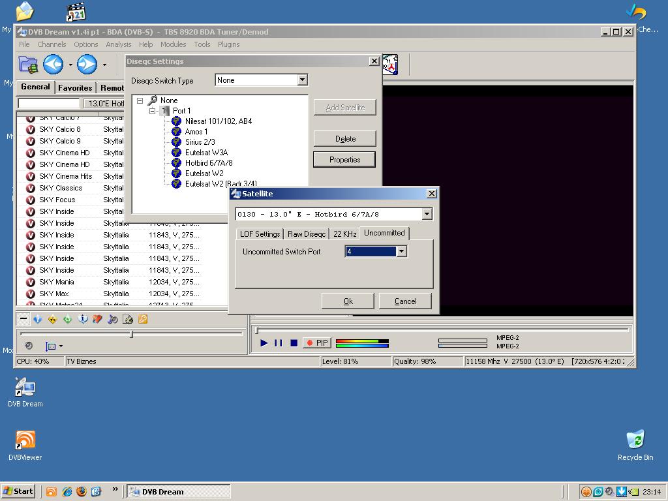The width and height of the screenshot is (668, 501).
Task: Click the Pause button
Action: point(279,343)
